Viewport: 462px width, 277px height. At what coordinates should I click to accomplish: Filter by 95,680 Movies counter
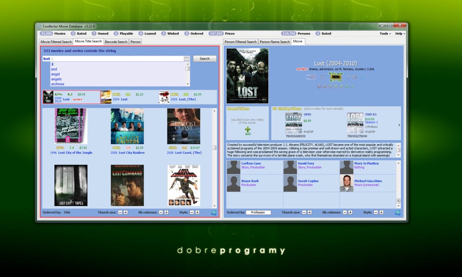tap(52, 34)
